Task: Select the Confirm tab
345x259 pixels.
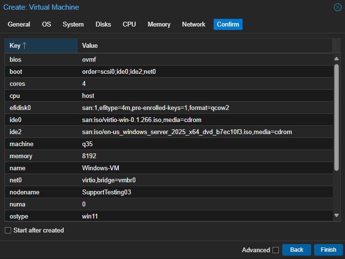Action: coord(228,24)
